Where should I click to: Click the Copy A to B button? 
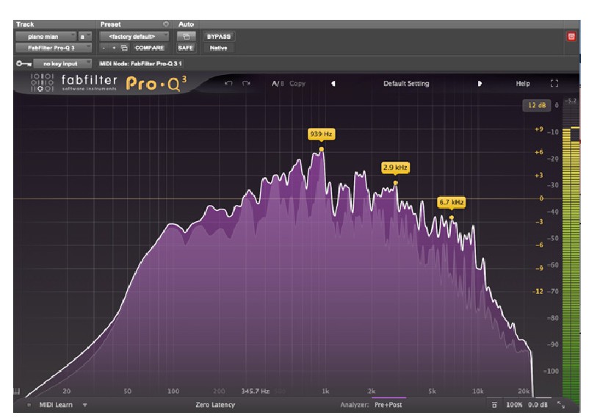click(x=297, y=84)
